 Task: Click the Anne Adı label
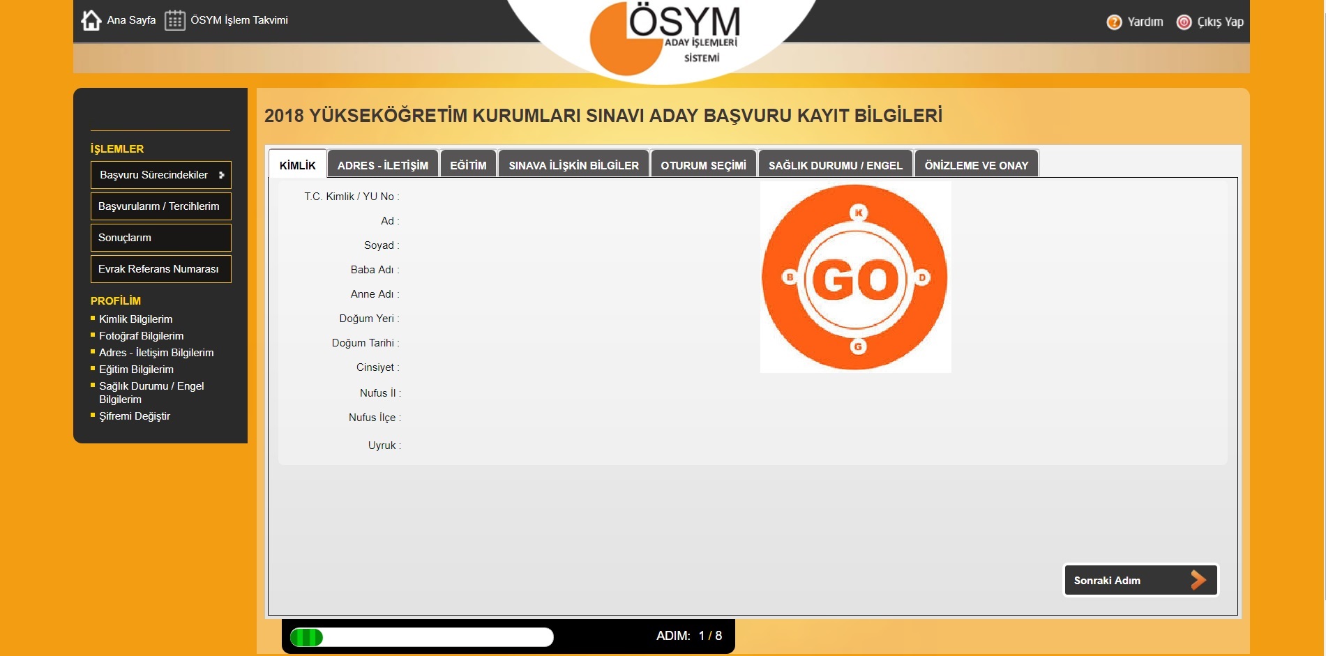[375, 294]
